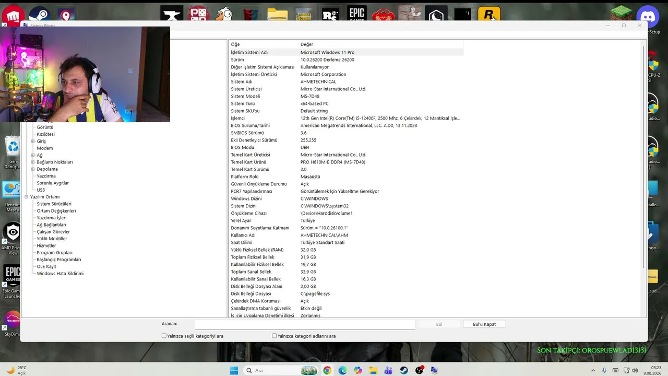
Task: Launch Microsoft Edge from the taskbar
Action: pyautogui.click(x=342, y=370)
